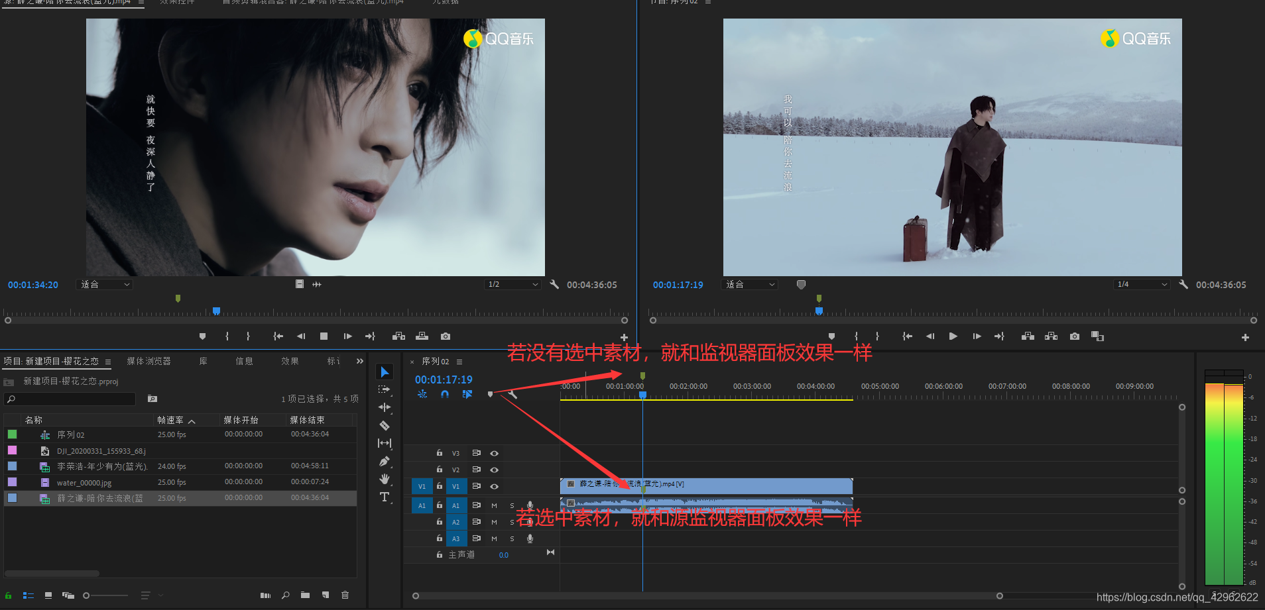
Task: Click Comparison View in Program monitor
Action: point(1098,336)
